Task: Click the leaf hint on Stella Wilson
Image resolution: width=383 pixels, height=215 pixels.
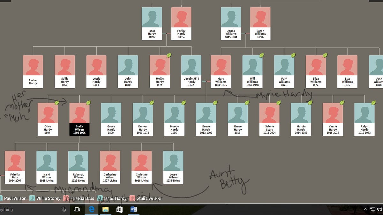Action: point(88,103)
